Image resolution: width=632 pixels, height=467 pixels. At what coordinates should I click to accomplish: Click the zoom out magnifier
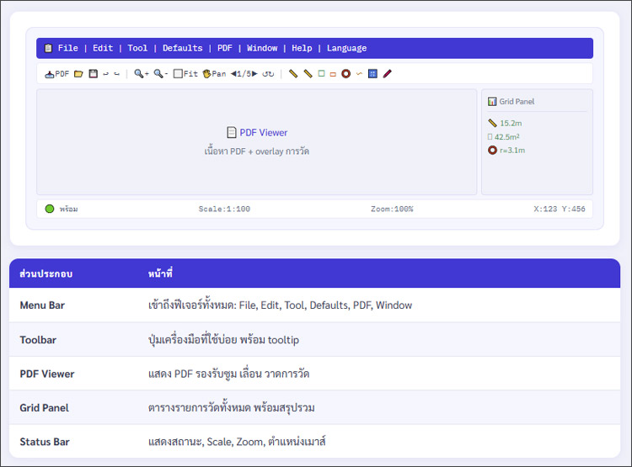(x=160, y=74)
